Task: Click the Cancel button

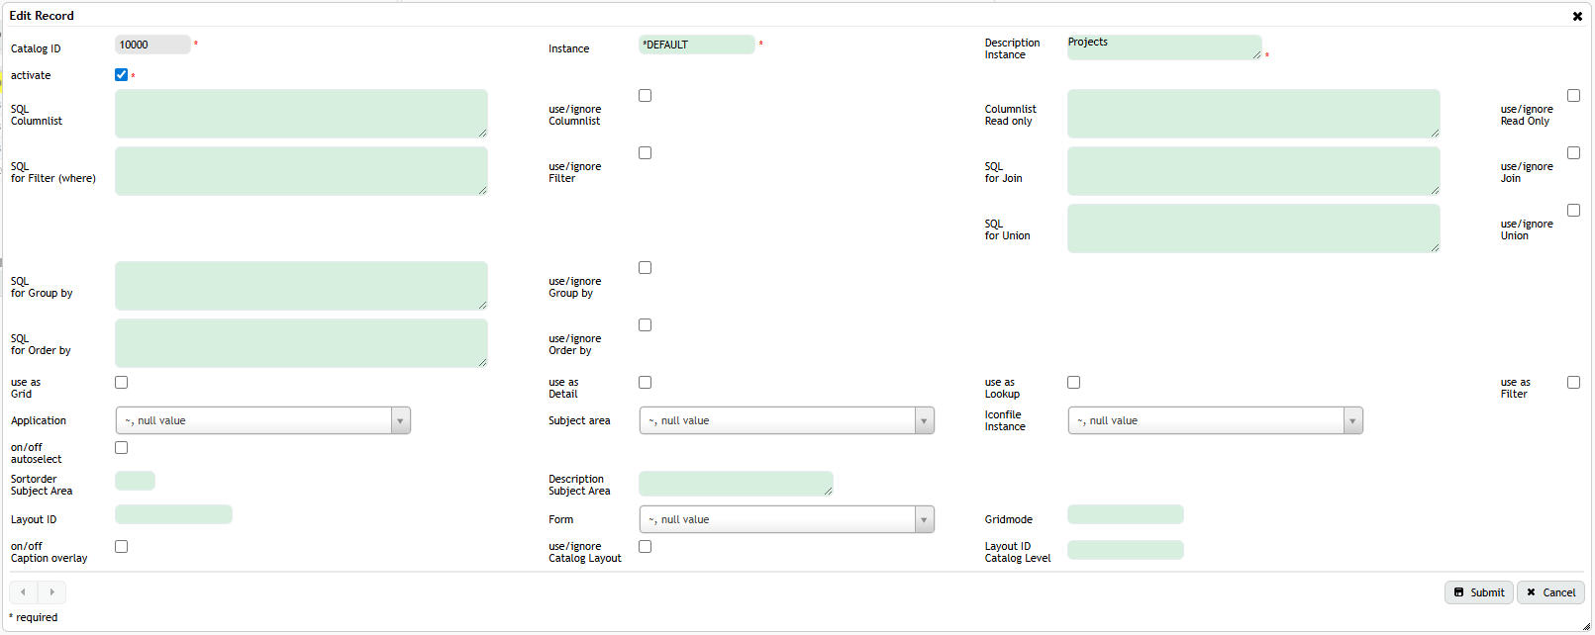Action: (x=1550, y=592)
